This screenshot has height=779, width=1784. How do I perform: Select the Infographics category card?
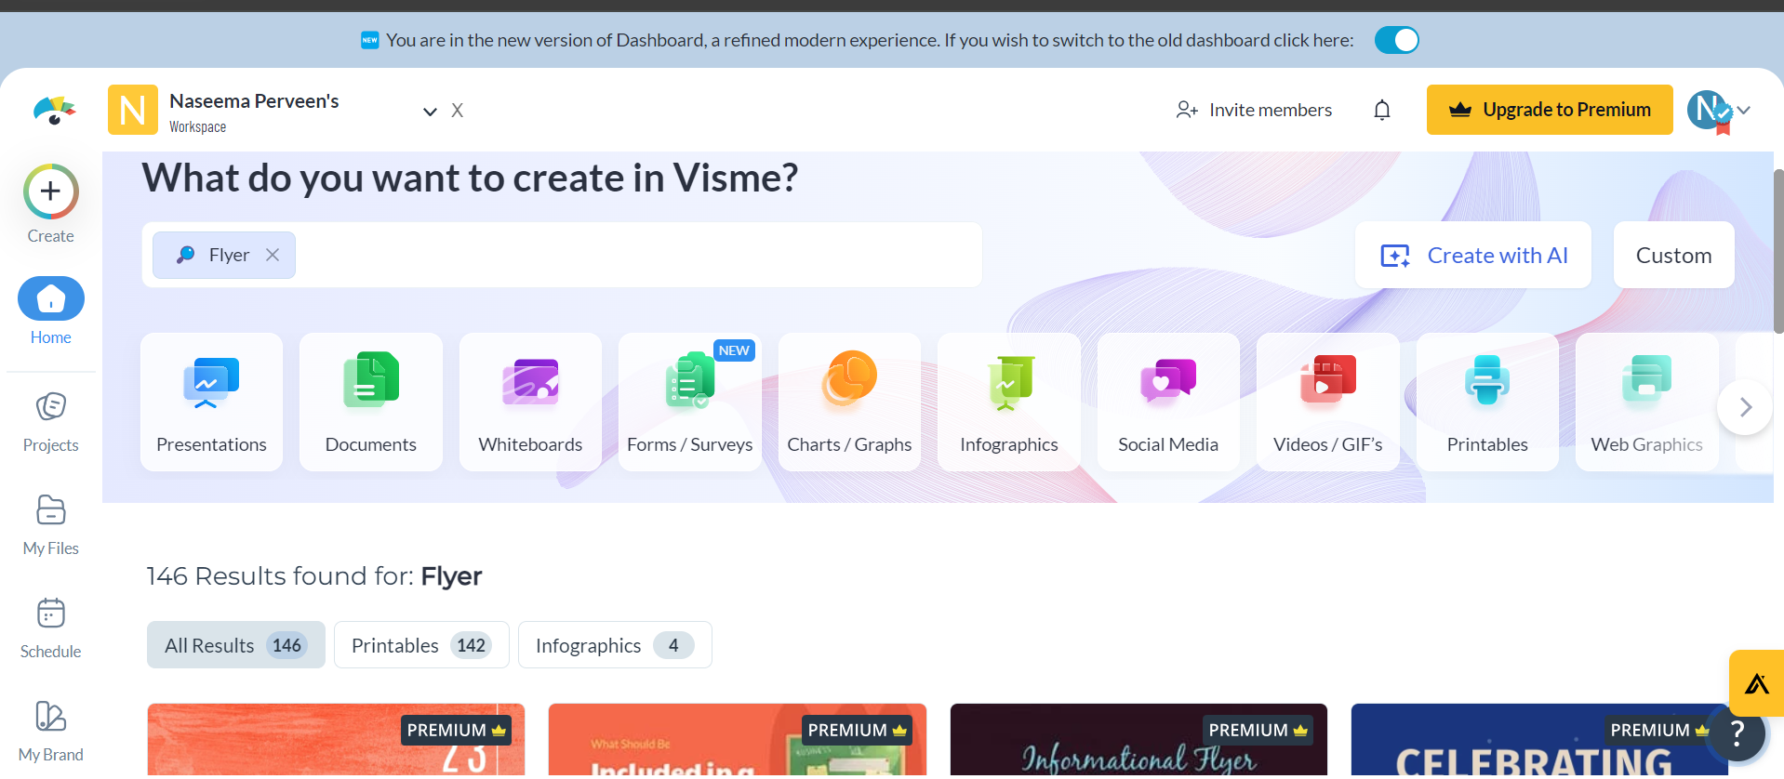(x=1009, y=402)
